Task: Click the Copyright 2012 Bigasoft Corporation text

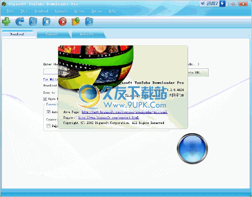Action: 113,123
